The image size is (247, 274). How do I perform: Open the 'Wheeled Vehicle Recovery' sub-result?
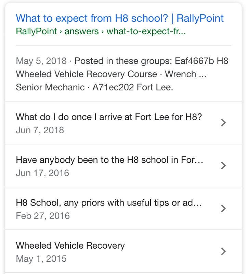(x=70, y=246)
